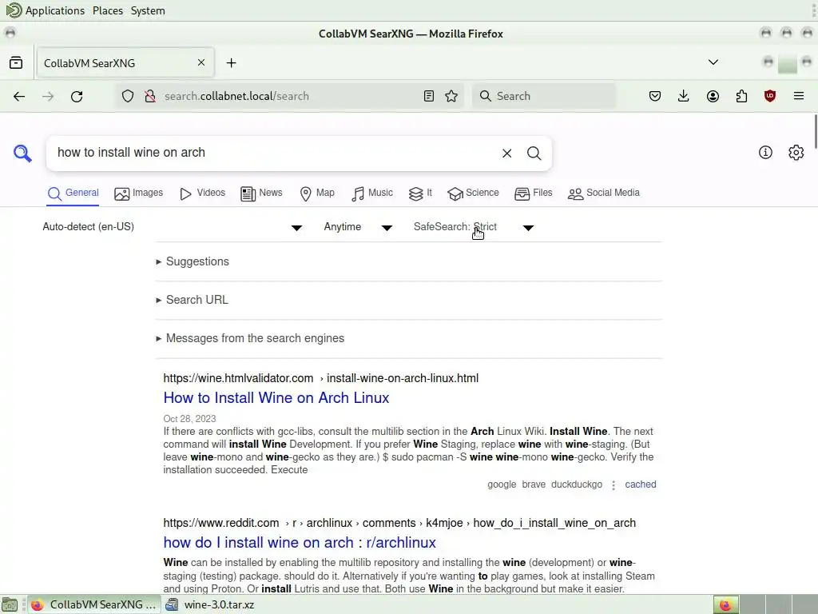Submit the search with magnifier button
The height and width of the screenshot is (614, 818).
(x=534, y=153)
